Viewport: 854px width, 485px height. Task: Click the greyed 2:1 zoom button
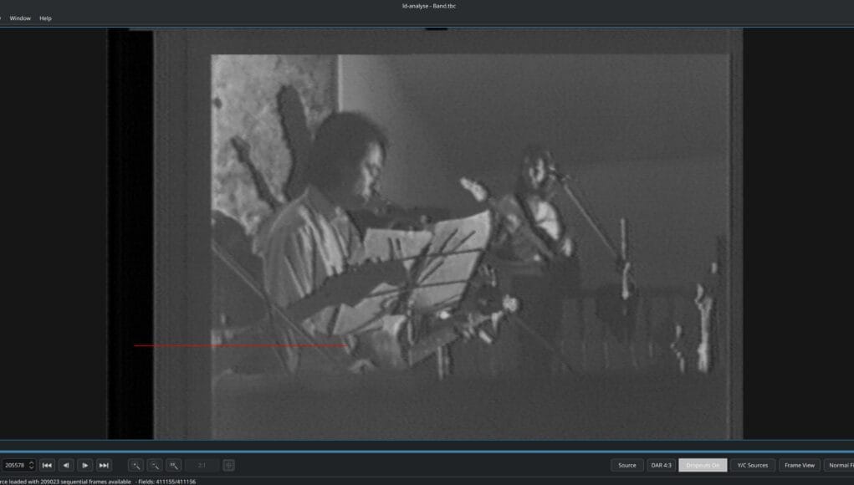(x=202, y=465)
